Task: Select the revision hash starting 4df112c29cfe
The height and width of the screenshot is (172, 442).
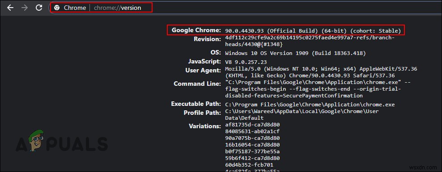Action: (x=310, y=38)
